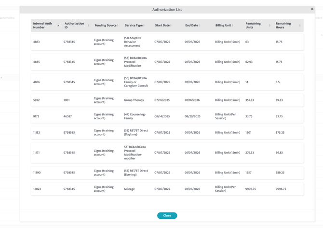The height and width of the screenshot is (228, 323).
Task: Click sort icon beside Authorization ID
Action: click(89, 26)
